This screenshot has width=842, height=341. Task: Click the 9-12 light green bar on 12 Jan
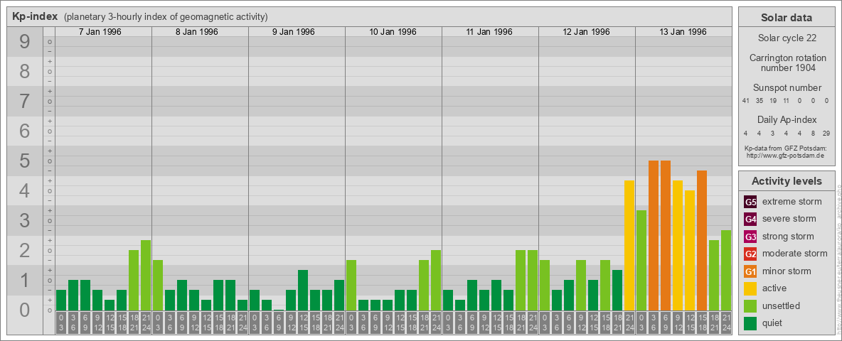click(581, 286)
